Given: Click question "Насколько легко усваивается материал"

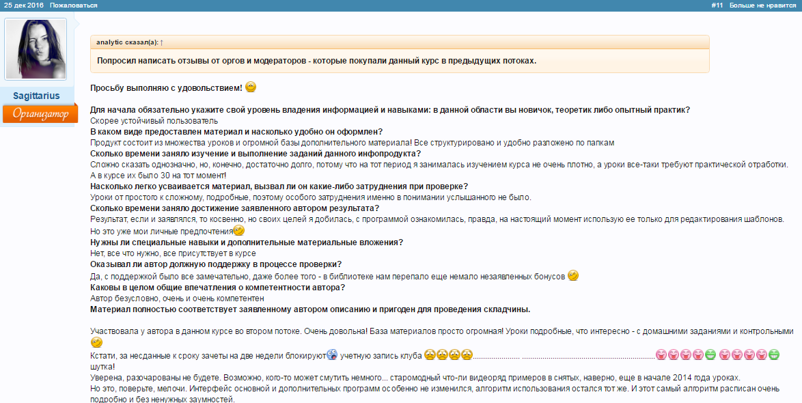Looking at the screenshot, I should [x=279, y=186].
